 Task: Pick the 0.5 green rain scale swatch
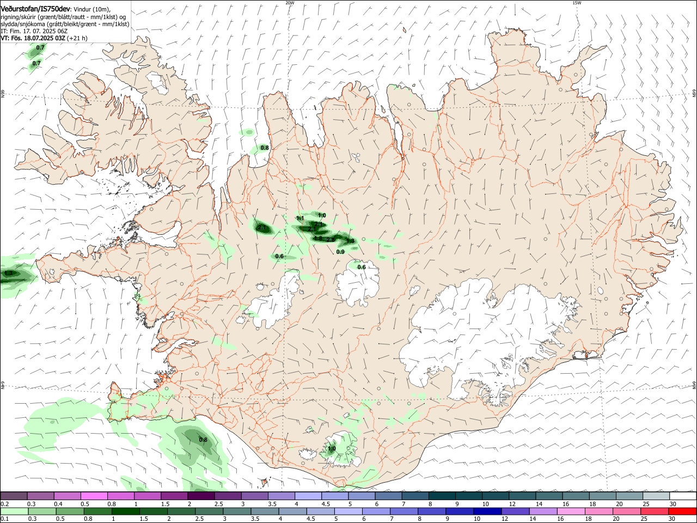click(x=69, y=511)
